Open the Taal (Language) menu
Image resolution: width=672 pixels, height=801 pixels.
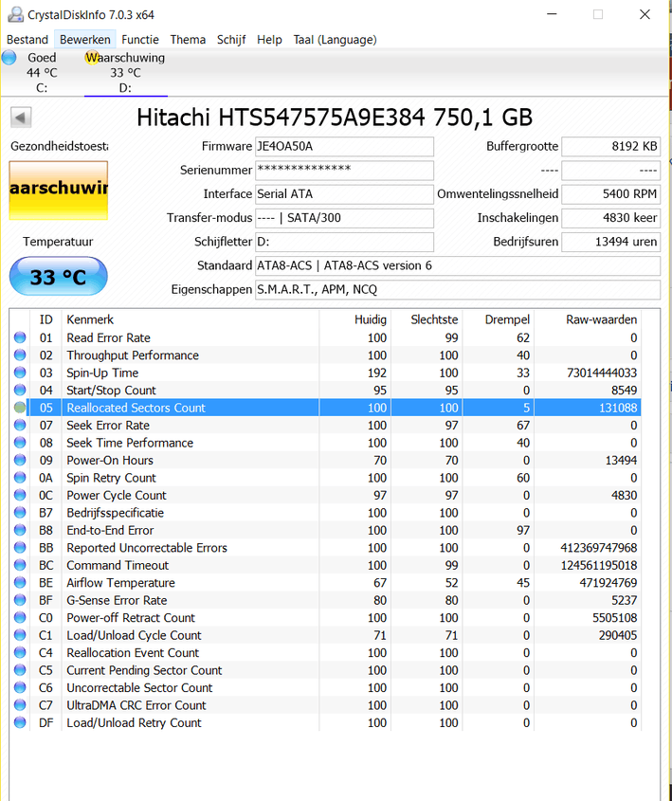click(335, 39)
